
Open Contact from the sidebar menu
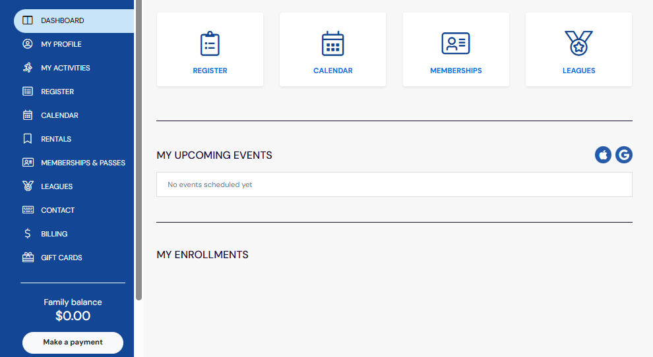tap(57, 210)
